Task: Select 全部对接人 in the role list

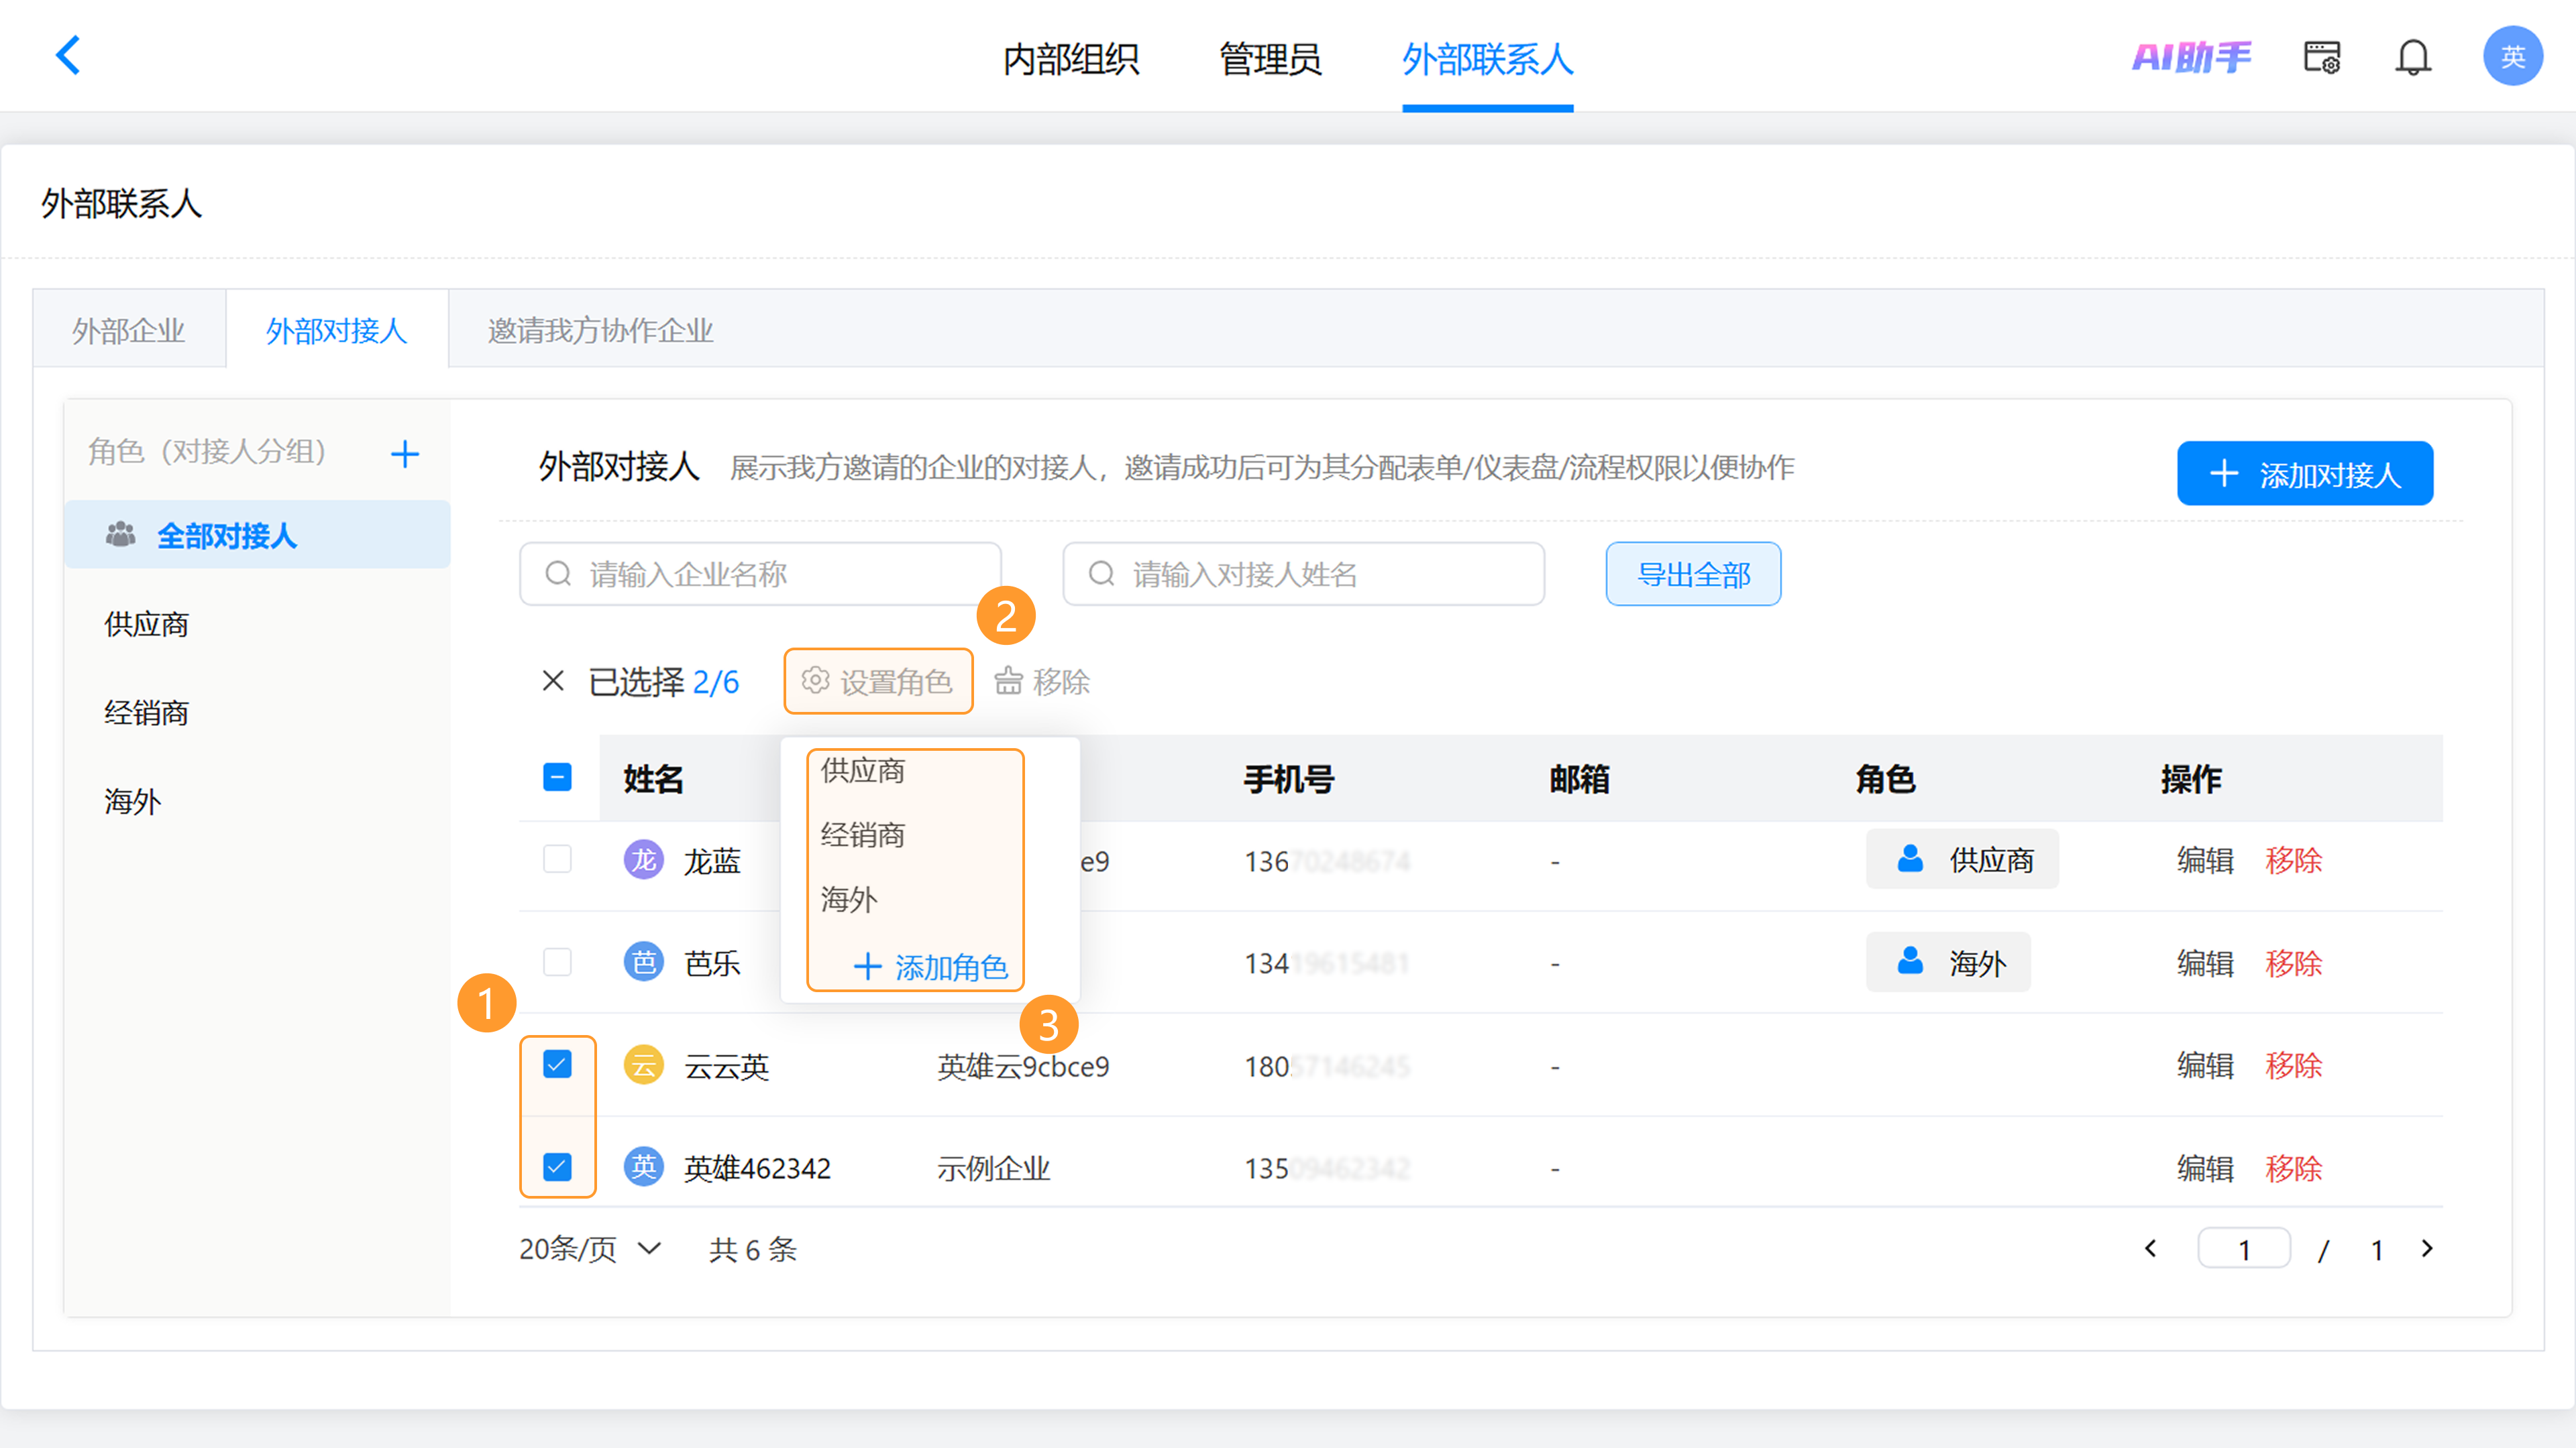Action: pos(257,536)
